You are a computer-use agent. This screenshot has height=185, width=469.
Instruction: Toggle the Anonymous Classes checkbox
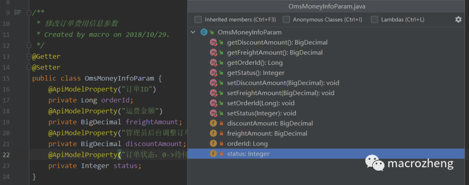point(286,19)
